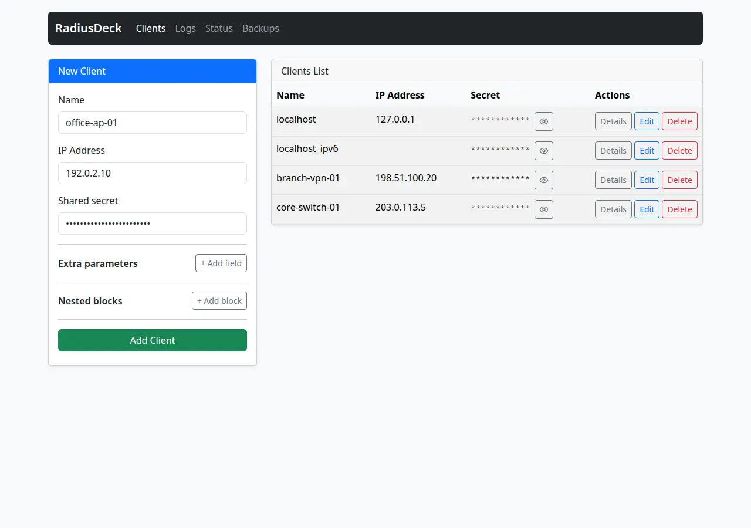Edit the localhost_ipv6 entry
The height and width of the screenshot is (528, 751).
point(647,151)
